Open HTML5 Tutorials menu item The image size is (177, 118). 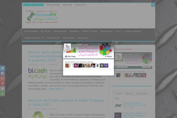tap(90, 31)
